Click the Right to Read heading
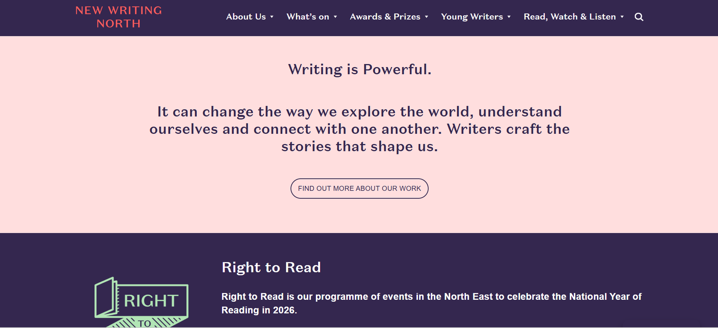Image resolution: width=718 pixels, height=328 pixels. pos(271,267)
